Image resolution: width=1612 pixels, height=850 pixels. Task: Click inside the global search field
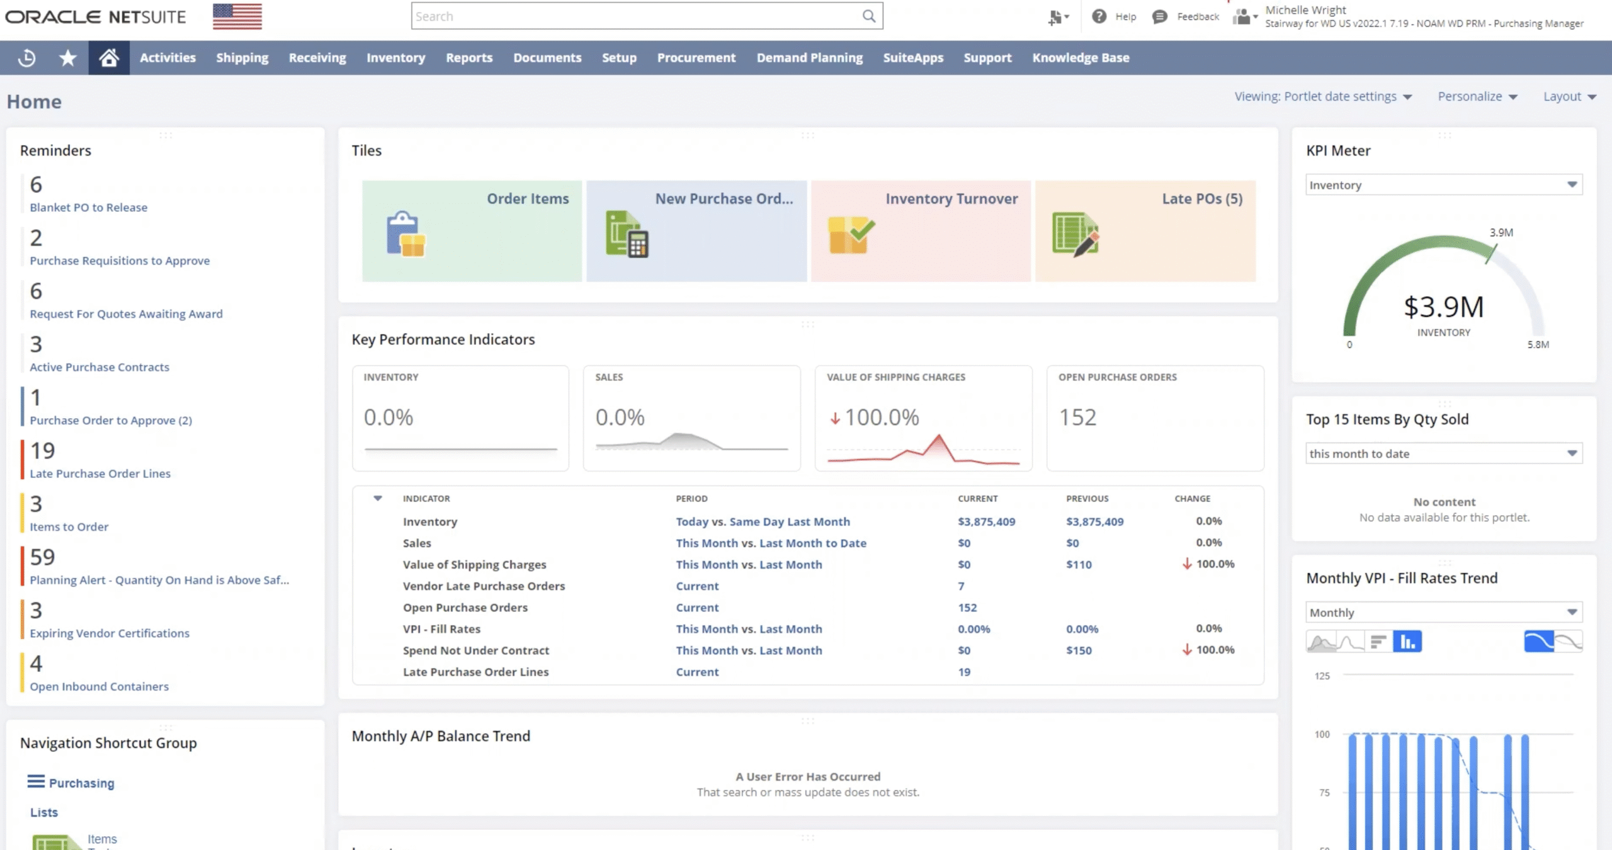[x=630, y=16]
